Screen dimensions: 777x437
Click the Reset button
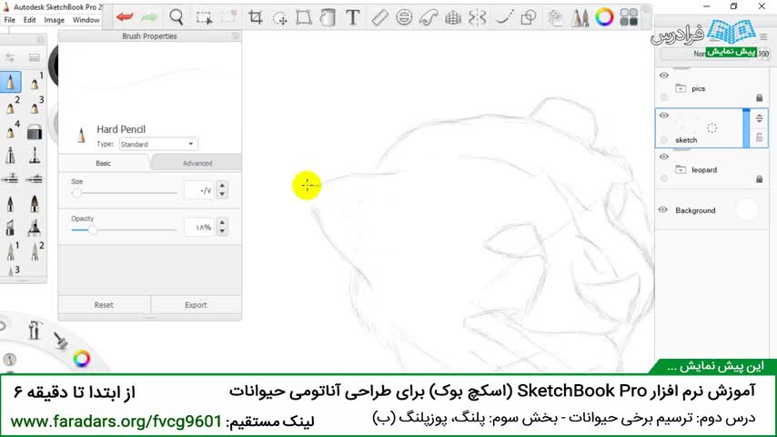[104, 305]
